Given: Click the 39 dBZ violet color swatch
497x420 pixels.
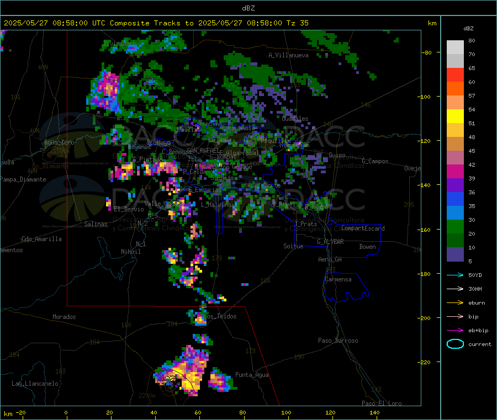Looking at the screenshot, I should click(x=455, y=185).
